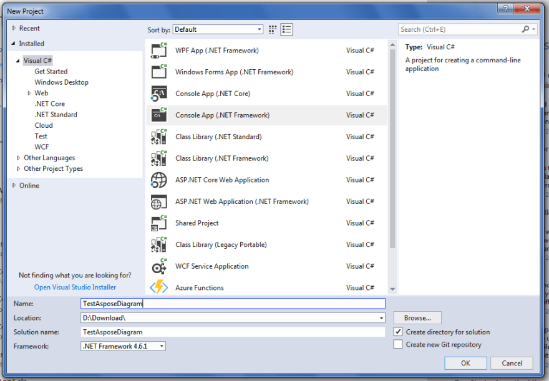This screenshot has height=381, width=549.
Task: Expand Other Project Types node
Action: click(18, 168)
